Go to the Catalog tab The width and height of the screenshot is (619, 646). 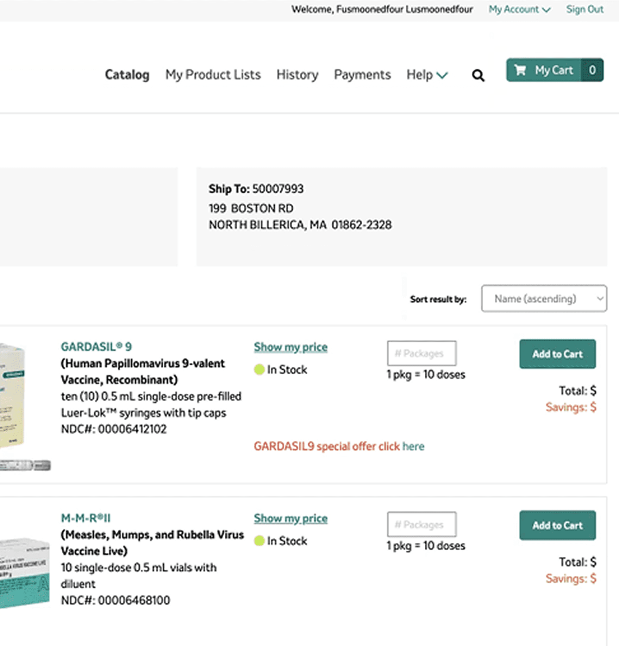[127, 75]
